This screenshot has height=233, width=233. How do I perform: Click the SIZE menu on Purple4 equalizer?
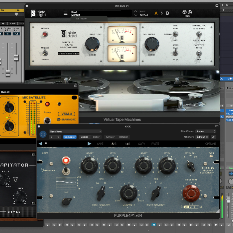pyautogui.click(x=45, y=153)
